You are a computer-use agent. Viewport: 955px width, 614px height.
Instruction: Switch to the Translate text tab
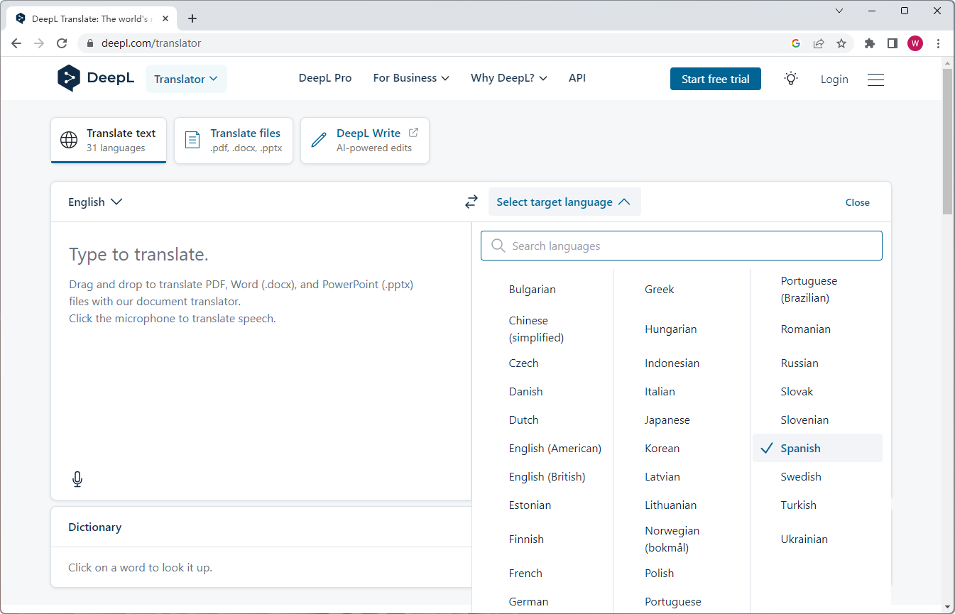[x=109, y=140]
